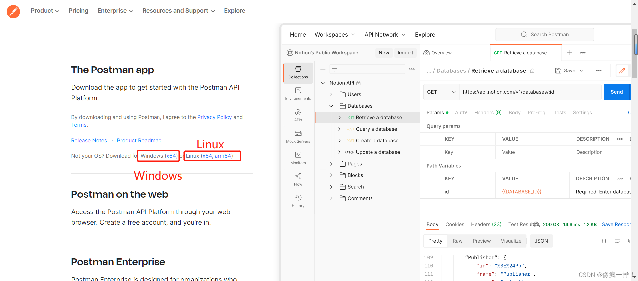
Task: Open the tab bar three-dot options menu
Action: pos(583,53)
